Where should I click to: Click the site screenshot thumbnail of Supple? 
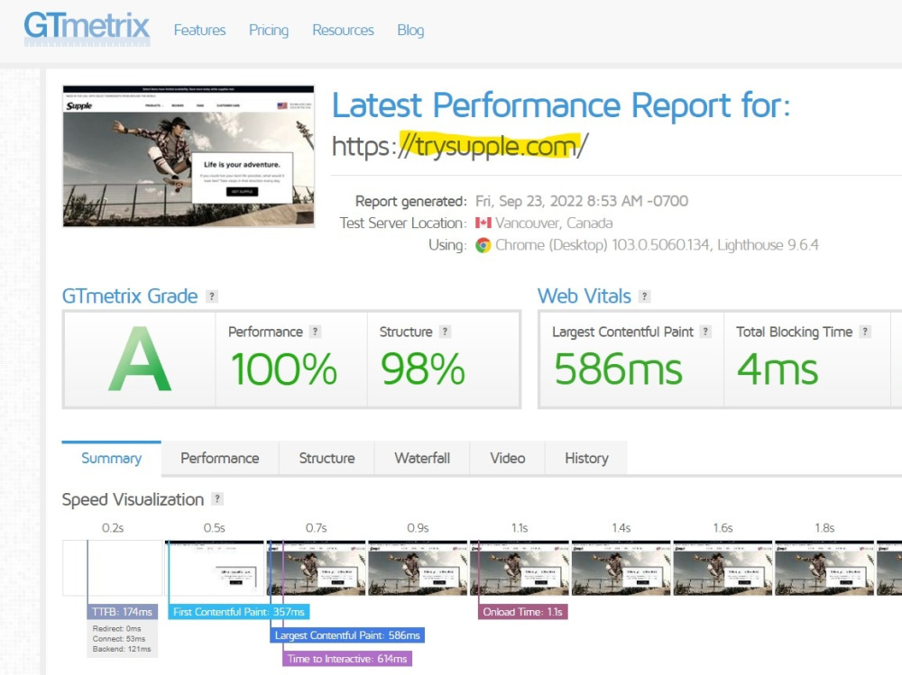point(189,156)
